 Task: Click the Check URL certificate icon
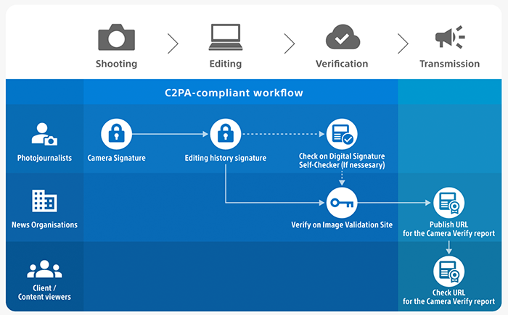(x=448, y=272)
